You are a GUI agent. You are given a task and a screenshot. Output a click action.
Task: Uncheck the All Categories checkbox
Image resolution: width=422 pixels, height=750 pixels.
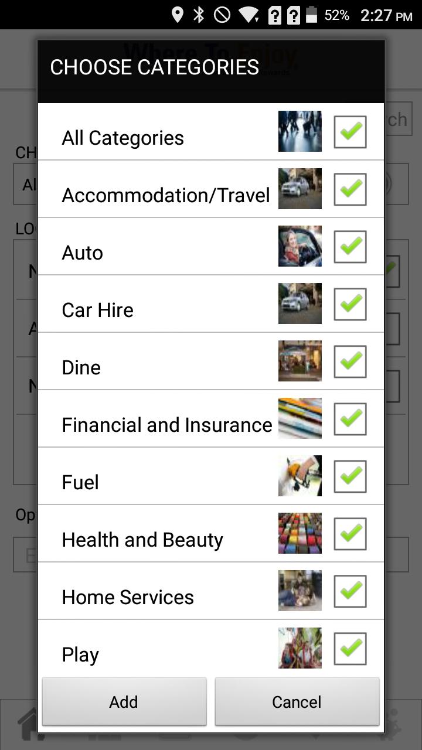coord(350,132)
